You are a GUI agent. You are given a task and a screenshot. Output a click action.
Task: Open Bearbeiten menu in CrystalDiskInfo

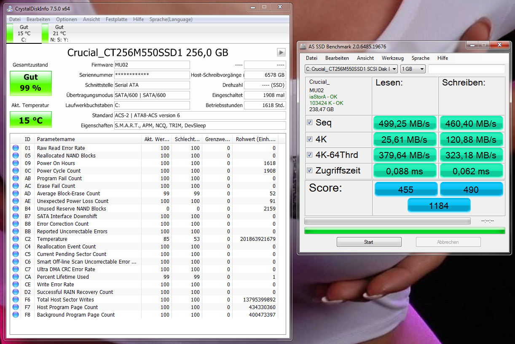[38, 19]
